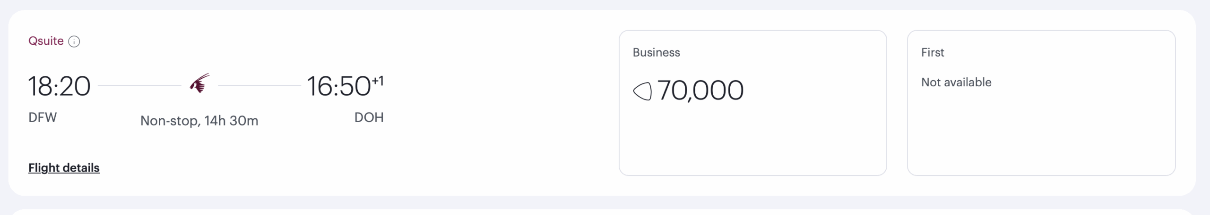Click the Business cabin heading
Image resolution: width=1210 pixels, height=215 pixels.
656,52
